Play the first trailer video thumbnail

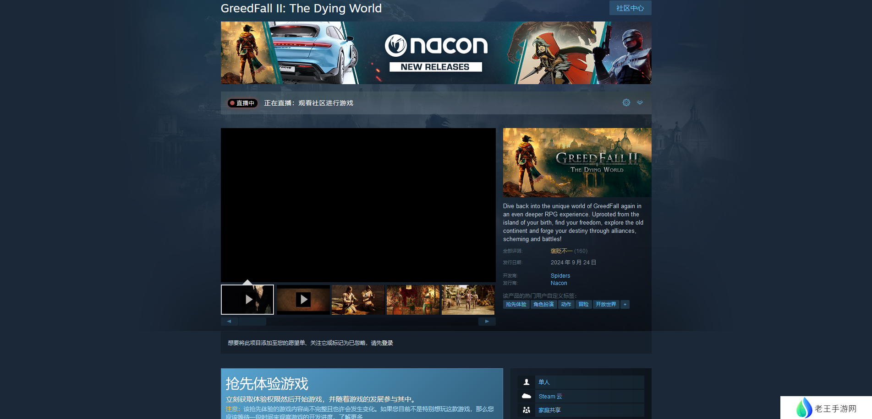[x=247, y=300]
